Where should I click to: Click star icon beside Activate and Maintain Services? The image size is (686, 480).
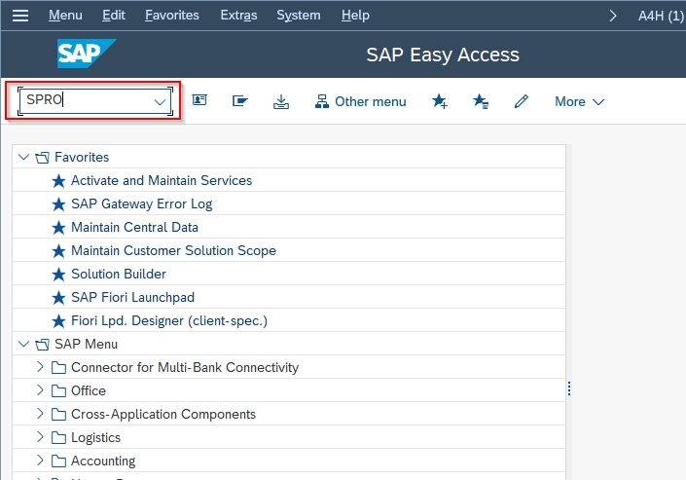58,181
